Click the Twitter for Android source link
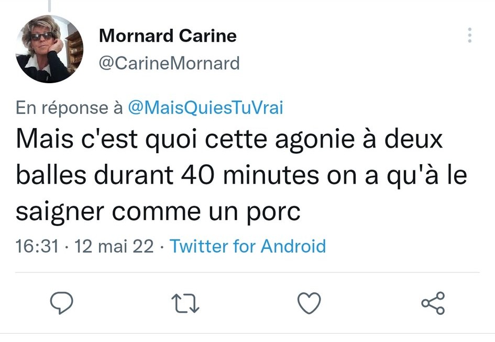This screenshot has width=495, height=342. (x=248, y=246)
